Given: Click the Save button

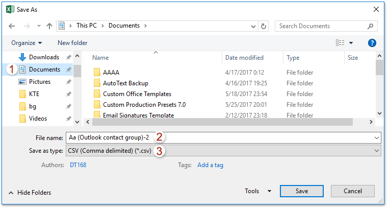Looking at the screenshot, I should tap(301, 191).
